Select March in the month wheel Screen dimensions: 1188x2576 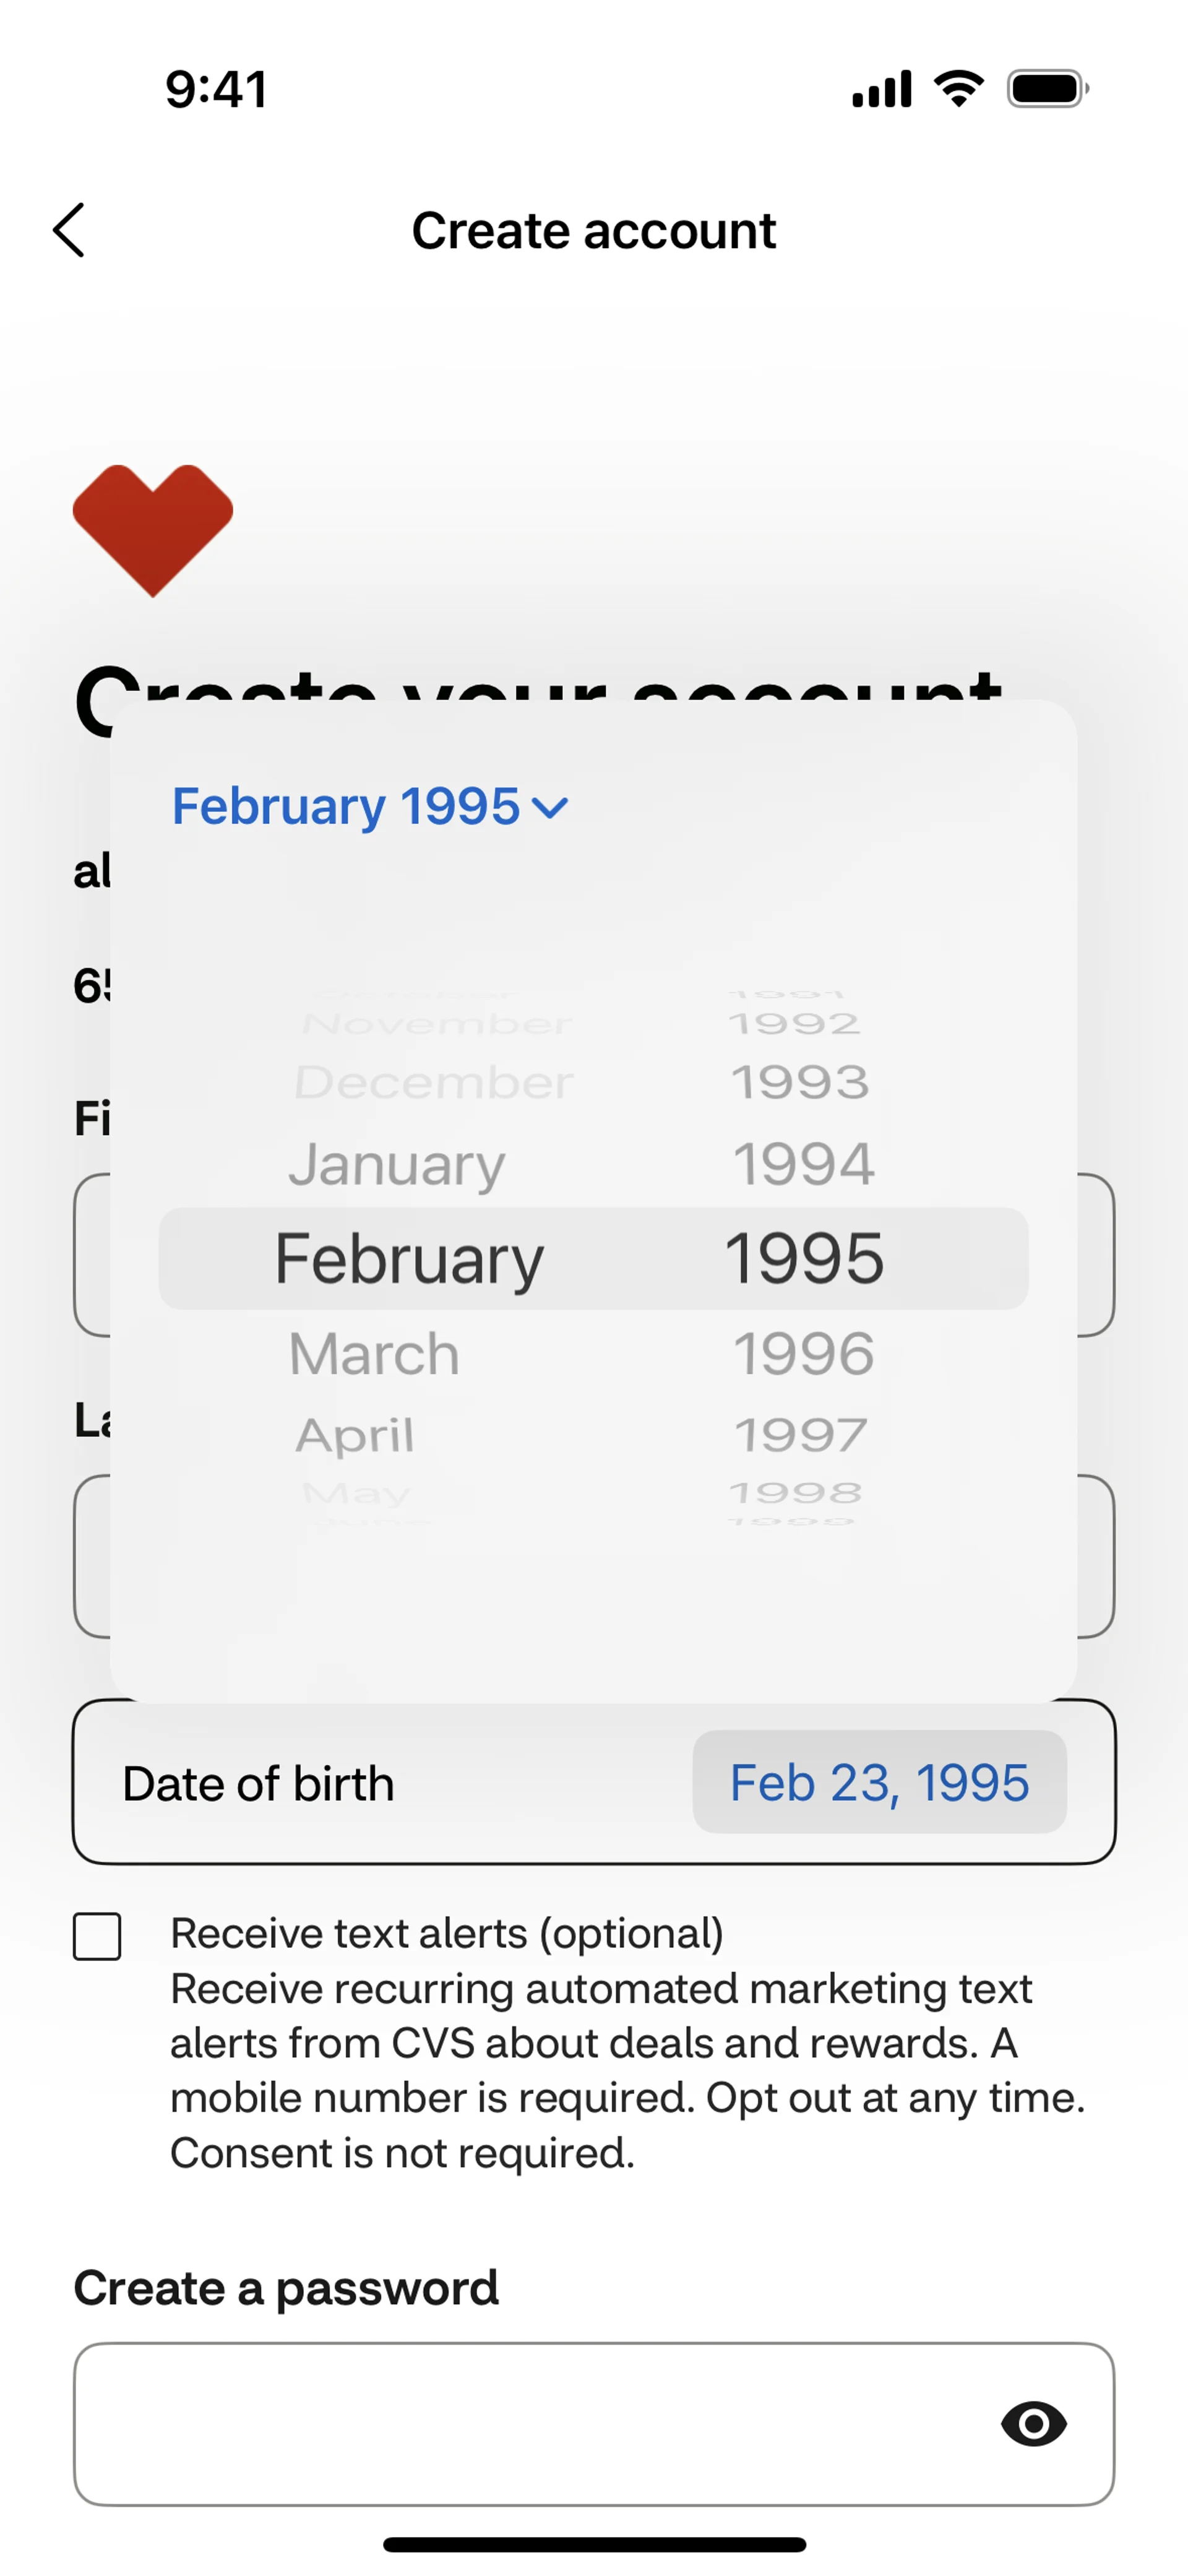(374, 1354)
